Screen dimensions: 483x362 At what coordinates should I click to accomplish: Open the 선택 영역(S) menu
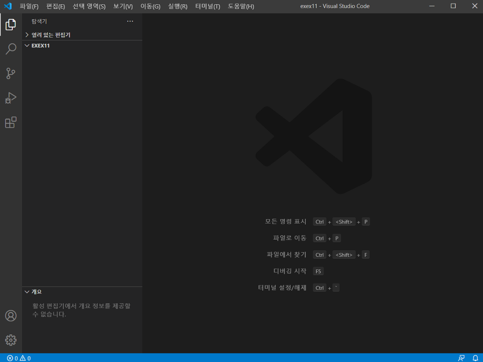click(89, 6)
